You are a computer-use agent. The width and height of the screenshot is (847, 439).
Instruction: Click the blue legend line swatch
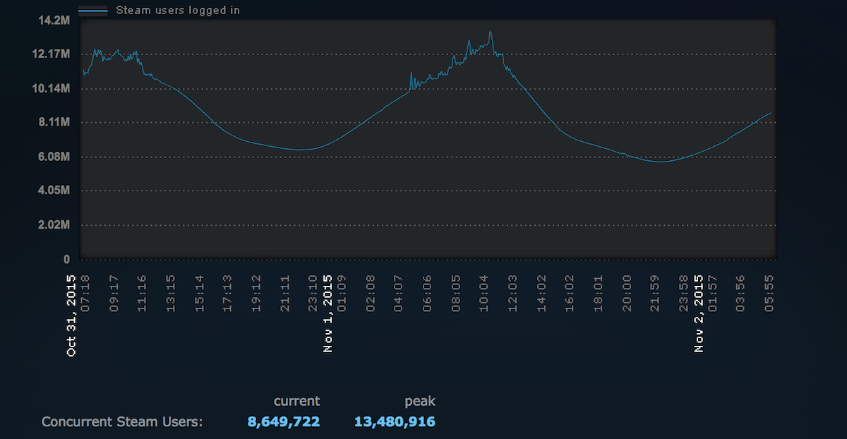93,10
